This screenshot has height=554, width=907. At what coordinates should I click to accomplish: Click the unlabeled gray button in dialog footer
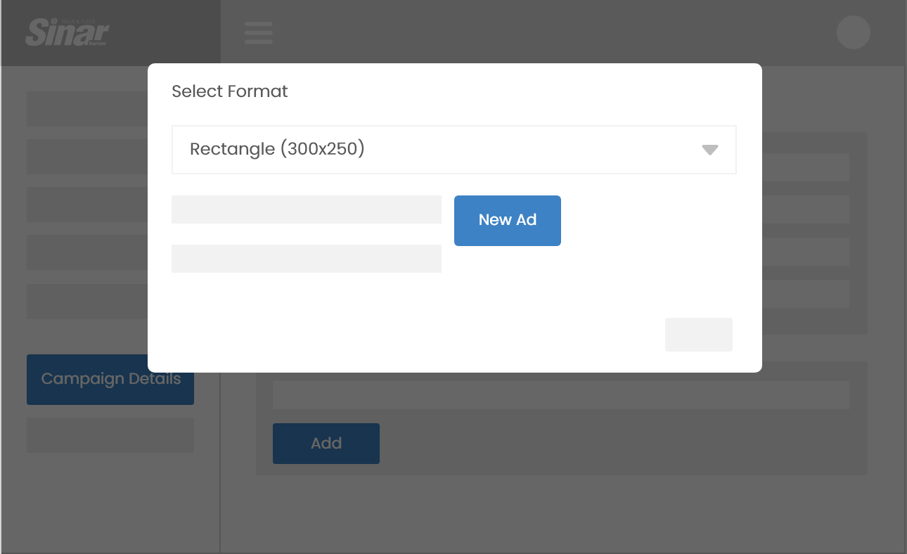pos(698,335)
